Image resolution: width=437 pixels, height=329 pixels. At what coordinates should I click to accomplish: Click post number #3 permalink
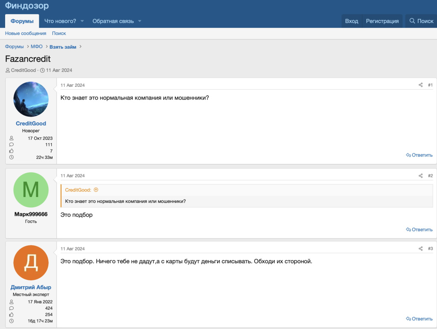click(430, 249)
